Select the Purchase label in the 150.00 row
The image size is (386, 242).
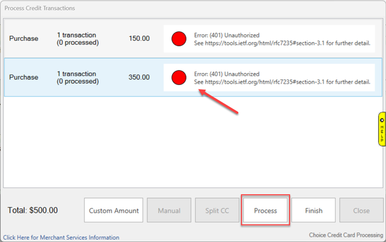24,39
